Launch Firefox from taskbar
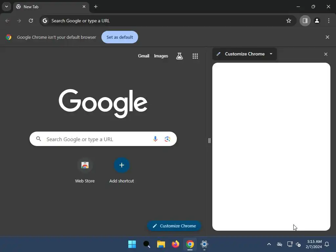This screenshot has width=336, height=252. pyautogui.click(x=176, y=244)
